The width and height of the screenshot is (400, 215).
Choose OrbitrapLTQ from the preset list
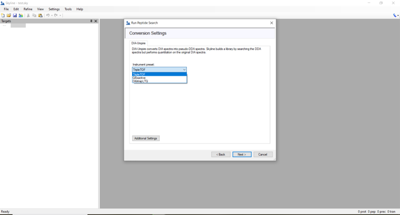(160, 81)
